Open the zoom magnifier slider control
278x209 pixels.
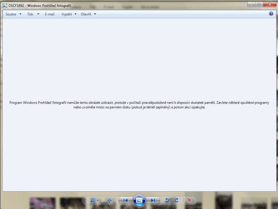[94, 200]
